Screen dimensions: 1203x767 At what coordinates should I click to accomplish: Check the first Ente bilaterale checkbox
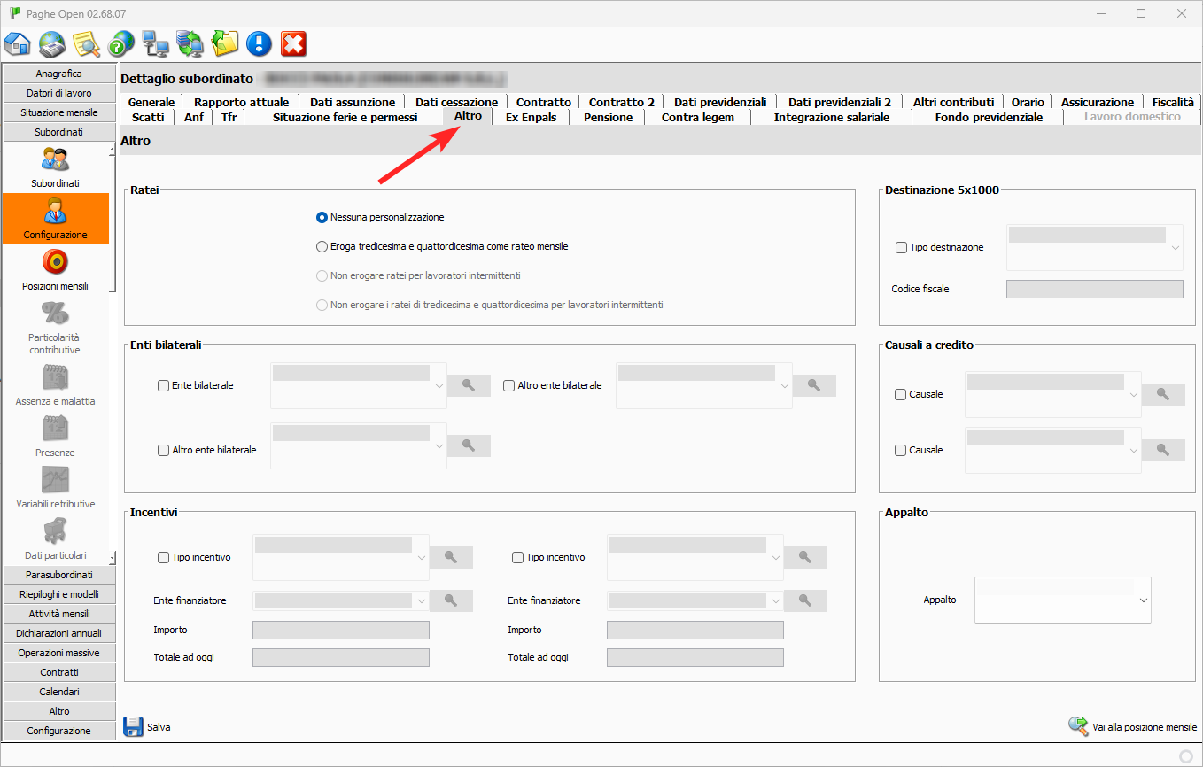point(163,386)
